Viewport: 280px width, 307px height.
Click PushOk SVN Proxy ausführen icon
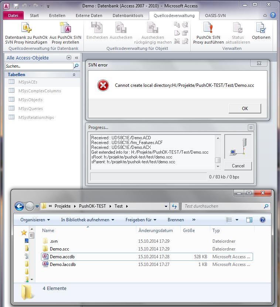pos(208,28)
